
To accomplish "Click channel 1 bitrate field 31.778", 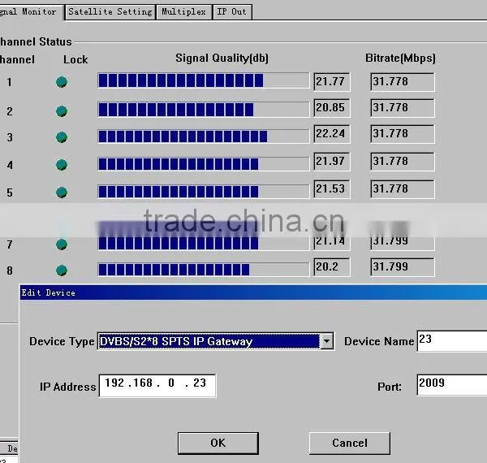I will [403, 82].
